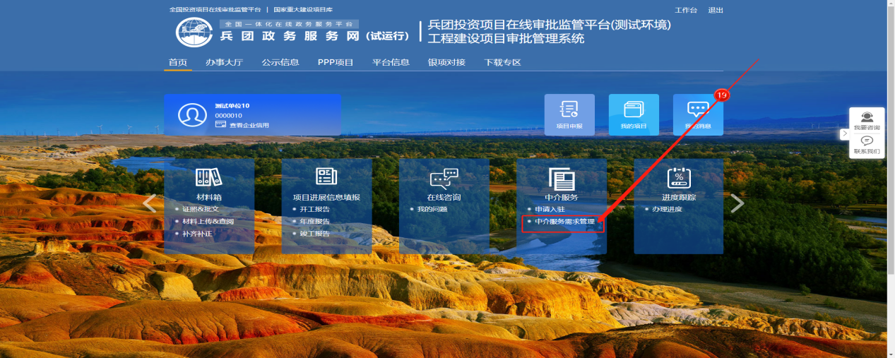The height and width of the screenshot is (358, 895).
Task: Click the 联系我们 speech bubble icon
Action: coord(867,141)
